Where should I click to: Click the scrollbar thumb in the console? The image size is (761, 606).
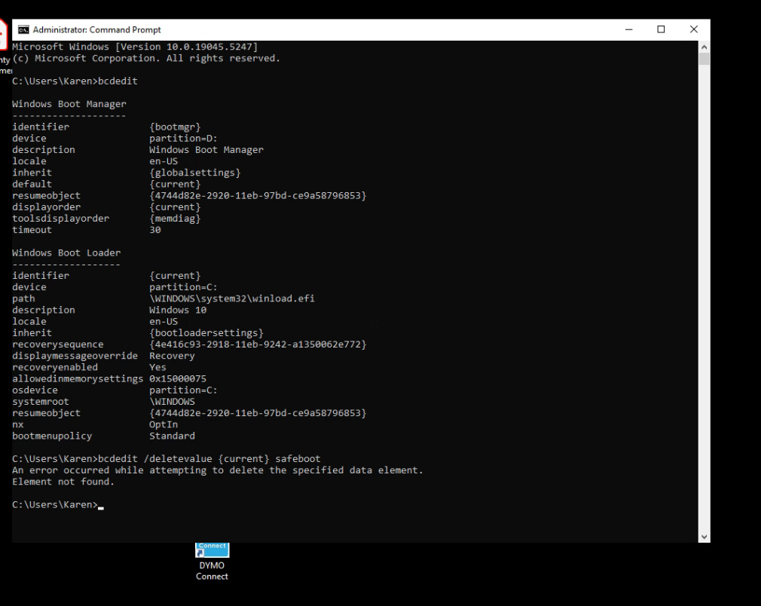point(704,60)
